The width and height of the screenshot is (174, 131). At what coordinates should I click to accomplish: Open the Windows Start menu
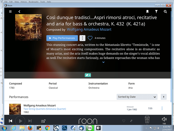tap(4, 128)
